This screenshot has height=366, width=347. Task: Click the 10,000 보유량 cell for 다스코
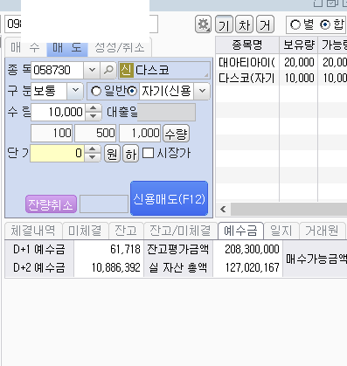click(299, 78)
